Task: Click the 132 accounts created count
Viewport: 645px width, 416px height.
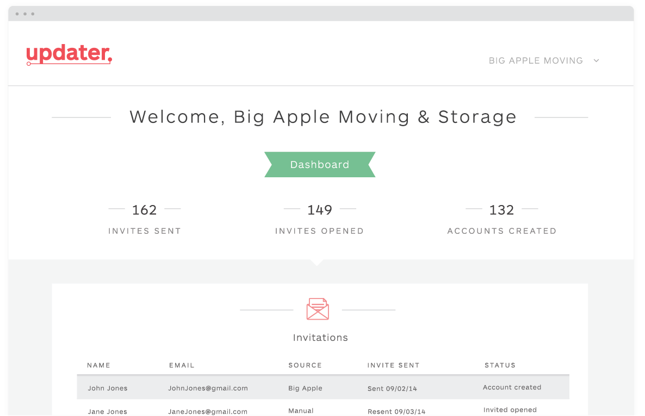Action: [x=501, y=210]
